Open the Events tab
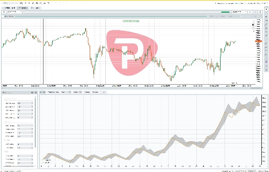This screenshot has height=172, width=269. click(x=95, y=92)
